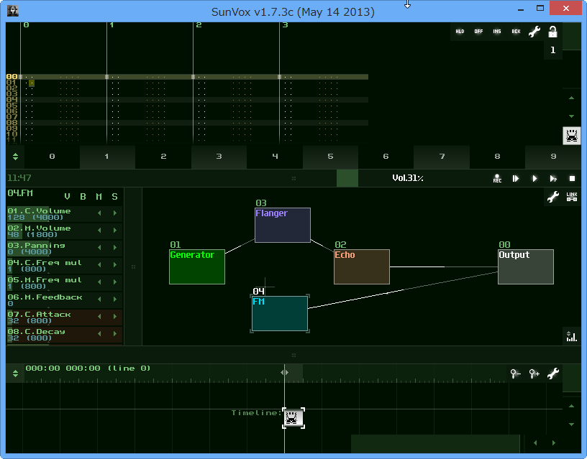Click pattern editor scroll up arrow
This screenshot has height=459, width=587.
pos(571,98)
